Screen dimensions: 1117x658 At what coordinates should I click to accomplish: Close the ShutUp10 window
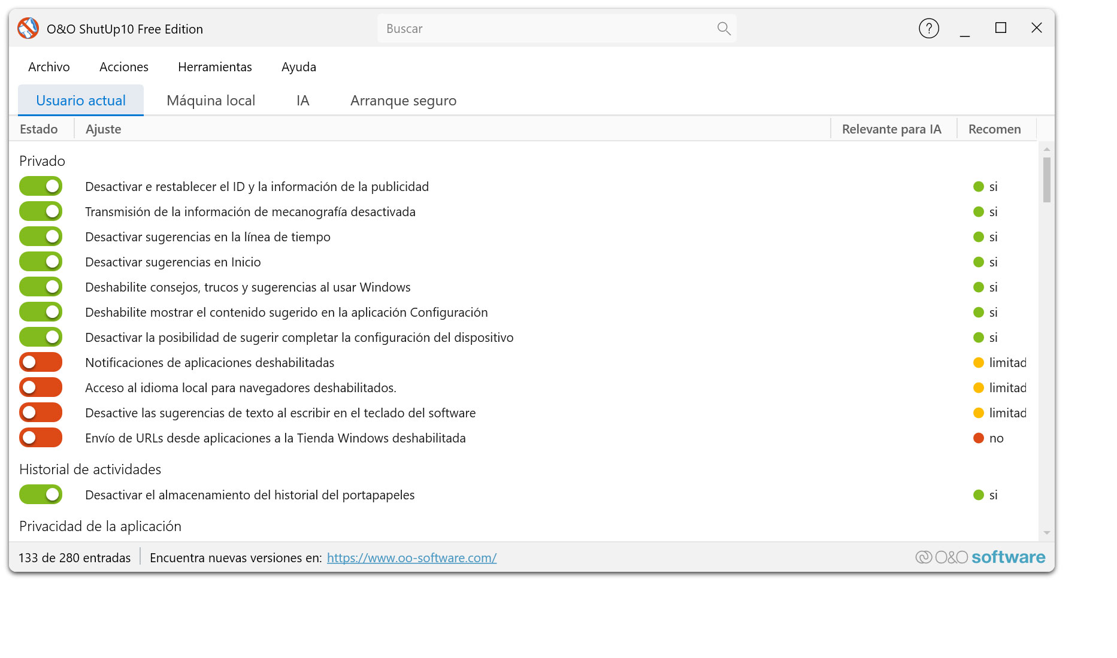(1037, 28)
